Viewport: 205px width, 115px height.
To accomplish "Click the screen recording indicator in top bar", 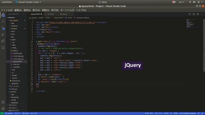I will 174,2.
